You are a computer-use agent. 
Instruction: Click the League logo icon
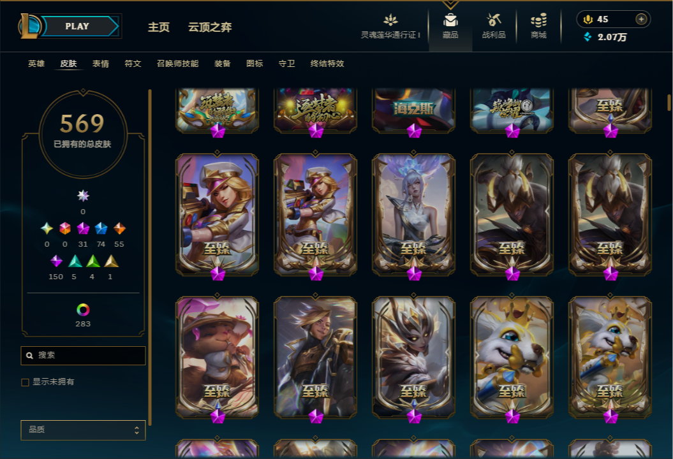[x=29, y=26]
